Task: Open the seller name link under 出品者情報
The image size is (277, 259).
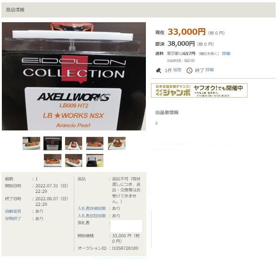Action: (x=157, y=123)
